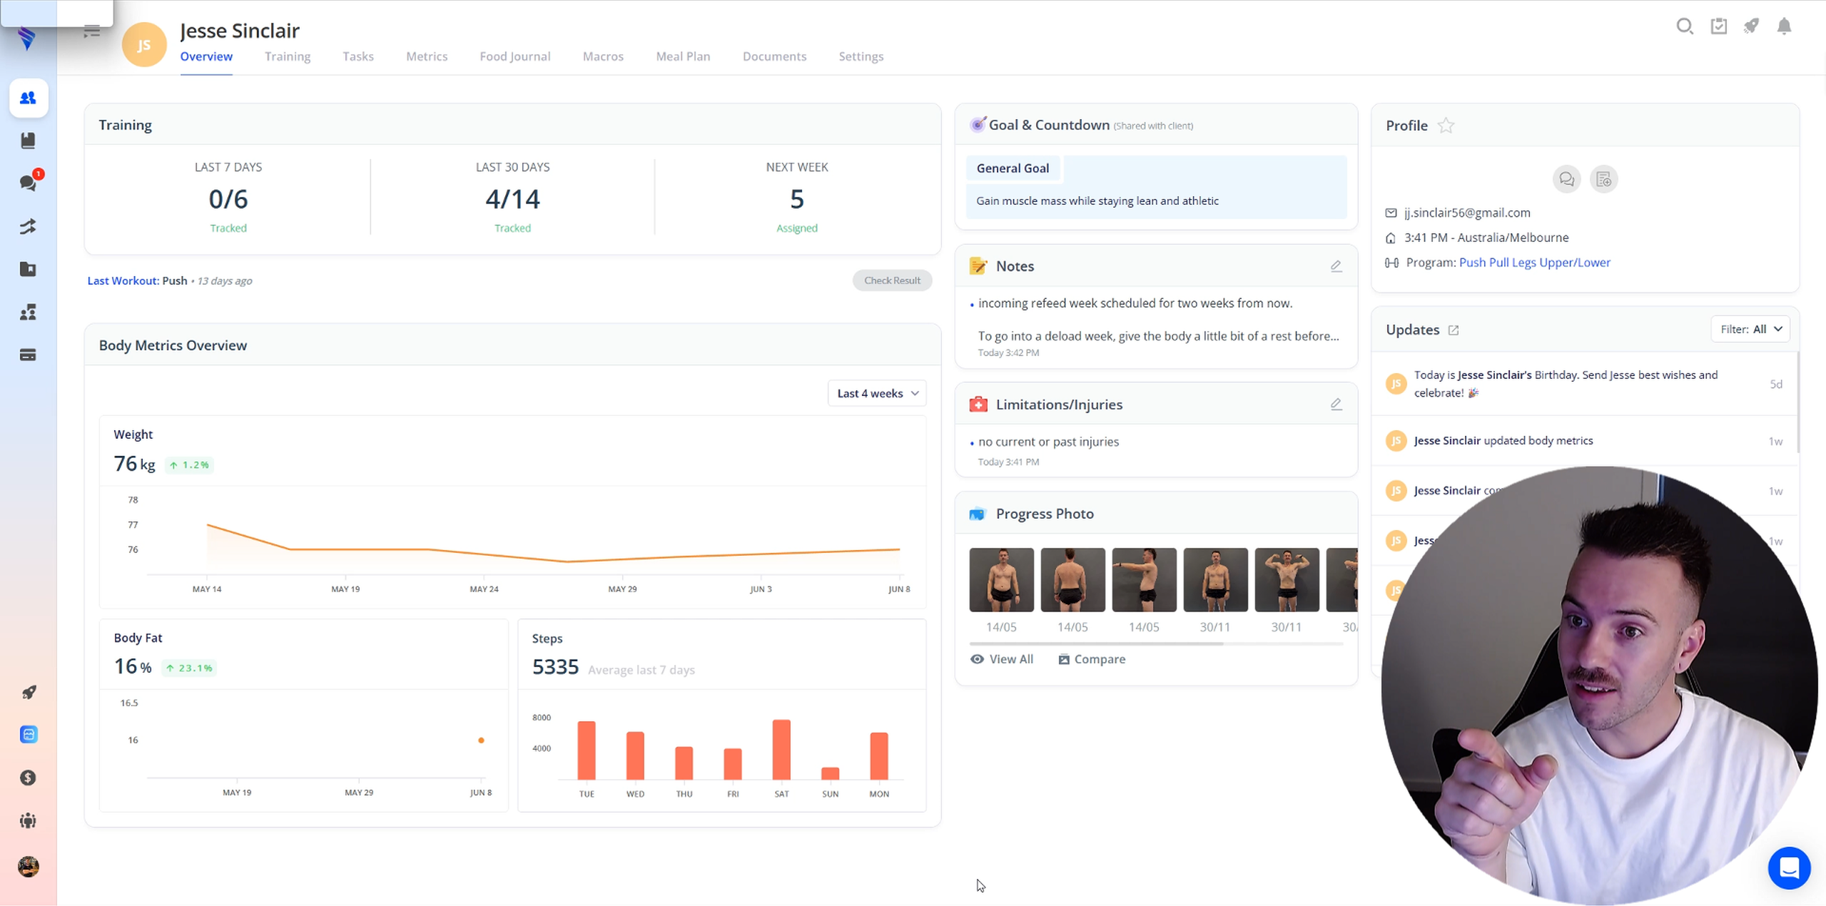This screenshot has width=1826, height=906.
Task: Click the rocket icon in left sidebar
Action: 29,692
